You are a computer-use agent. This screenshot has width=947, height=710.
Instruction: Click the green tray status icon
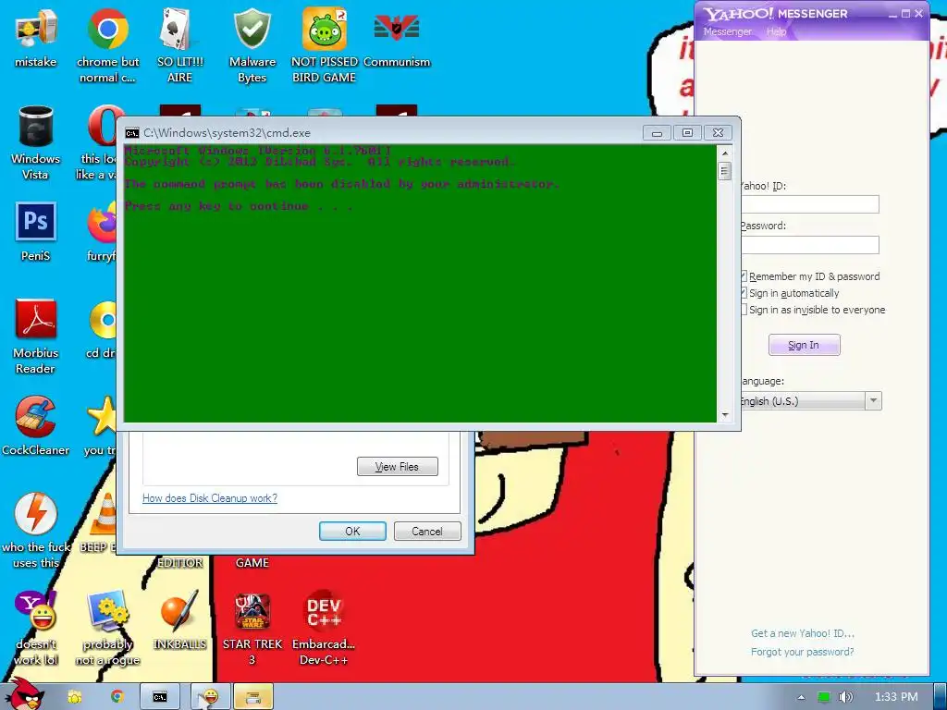pyautogui.click(x=823, y=697)
